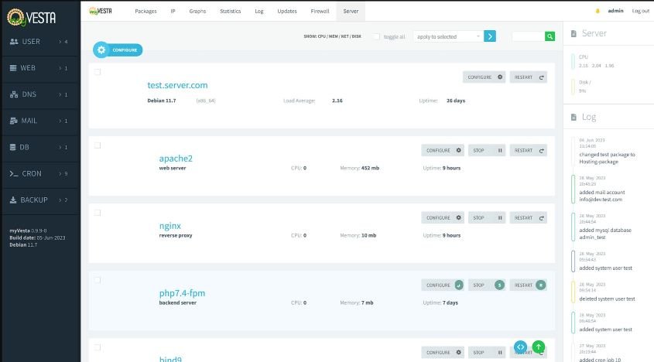Switch to the Graphs tab
Screen dimensions: 654x362
point(197,12)
